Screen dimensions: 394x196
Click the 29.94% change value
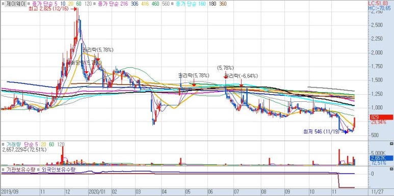point(378,122)
